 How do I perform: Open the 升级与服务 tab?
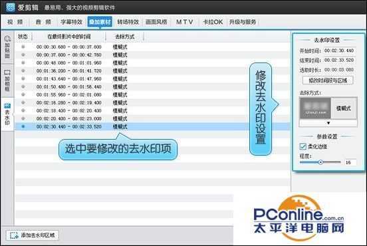click(x=243, y=22)
